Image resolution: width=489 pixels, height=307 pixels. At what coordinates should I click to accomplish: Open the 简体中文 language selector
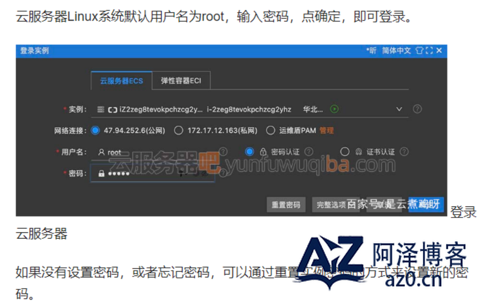pos(396,50)
